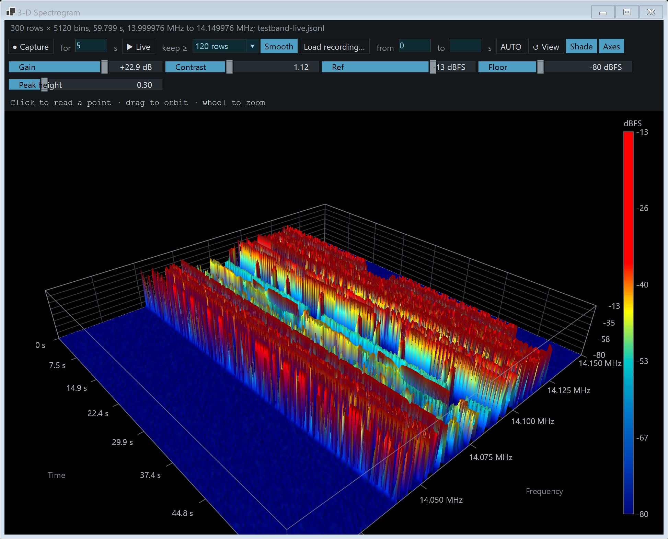
Task: Click the Frequency axis title
Action: [544, 491]
